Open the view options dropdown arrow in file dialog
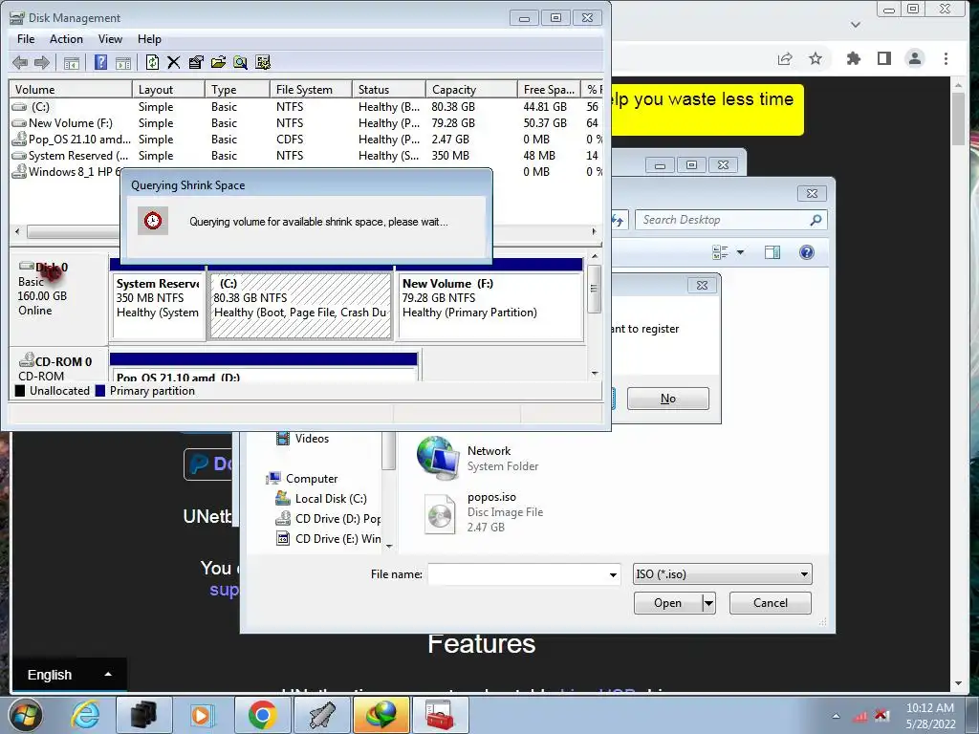979x734 pixels. click(x=741, y=252)
